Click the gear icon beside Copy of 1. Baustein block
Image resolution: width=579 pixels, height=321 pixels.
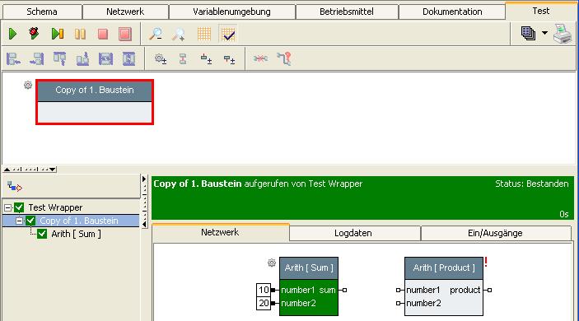click(x=28, y=86)
